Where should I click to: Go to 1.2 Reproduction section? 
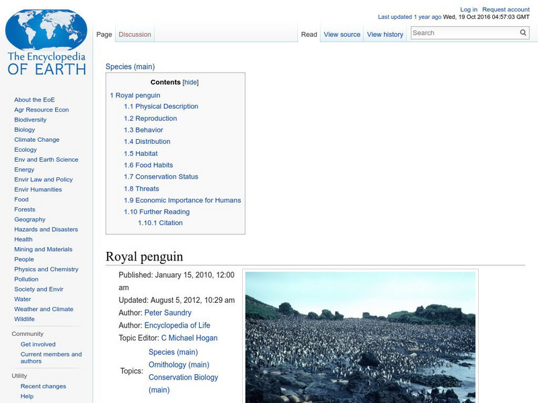point(150,118)
